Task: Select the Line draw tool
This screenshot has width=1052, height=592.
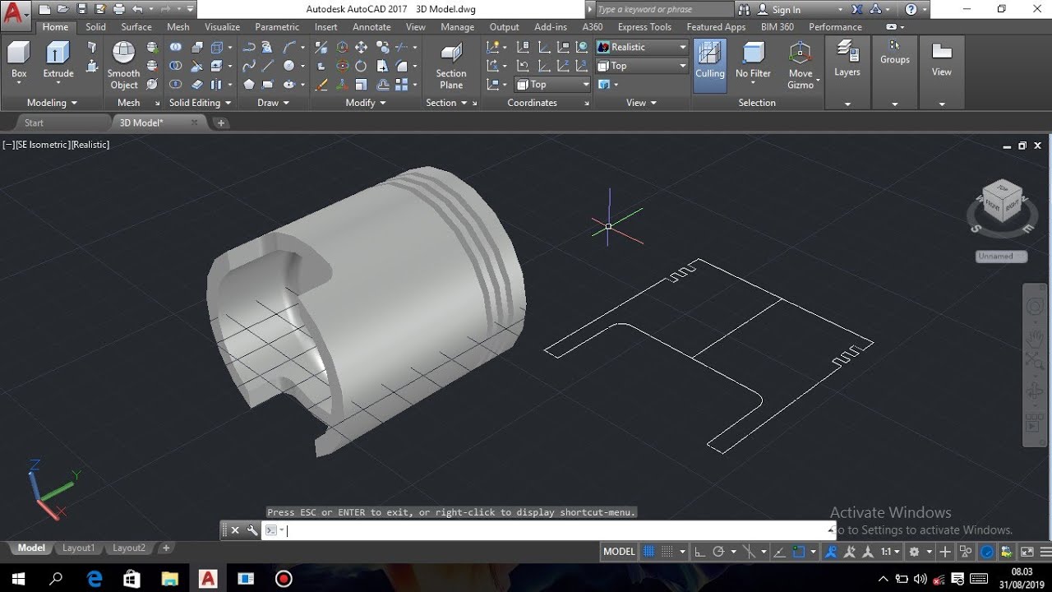Action: point(268,66)
